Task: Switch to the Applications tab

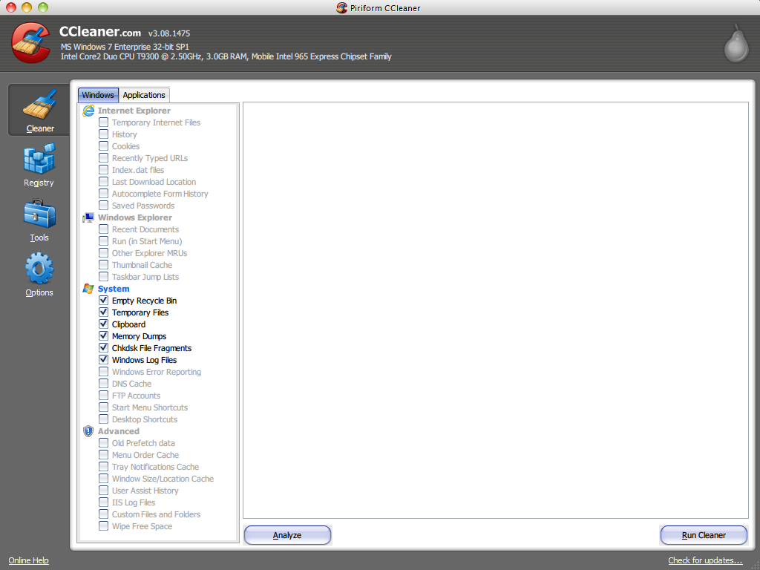Action: click(x=144, y=95)
